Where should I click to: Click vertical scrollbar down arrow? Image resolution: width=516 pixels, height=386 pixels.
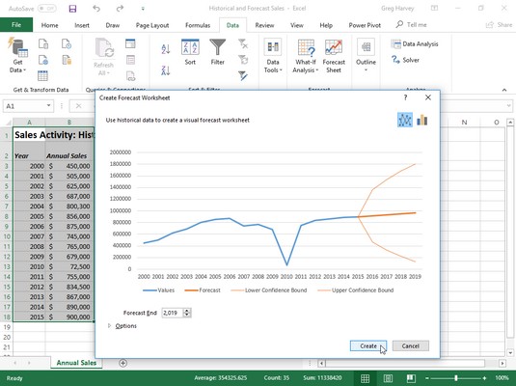click(x=510, y=353)
